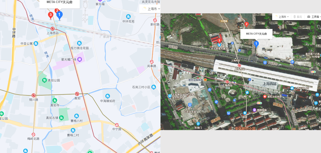Select the 中宁路 metro station icon
Image resolution: width=321 pixels, height=153 pixels.
pos(117,125)
